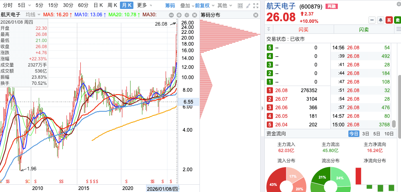Click the 15:00 trade tick row

pyautogui.click(x=361, y=125)
